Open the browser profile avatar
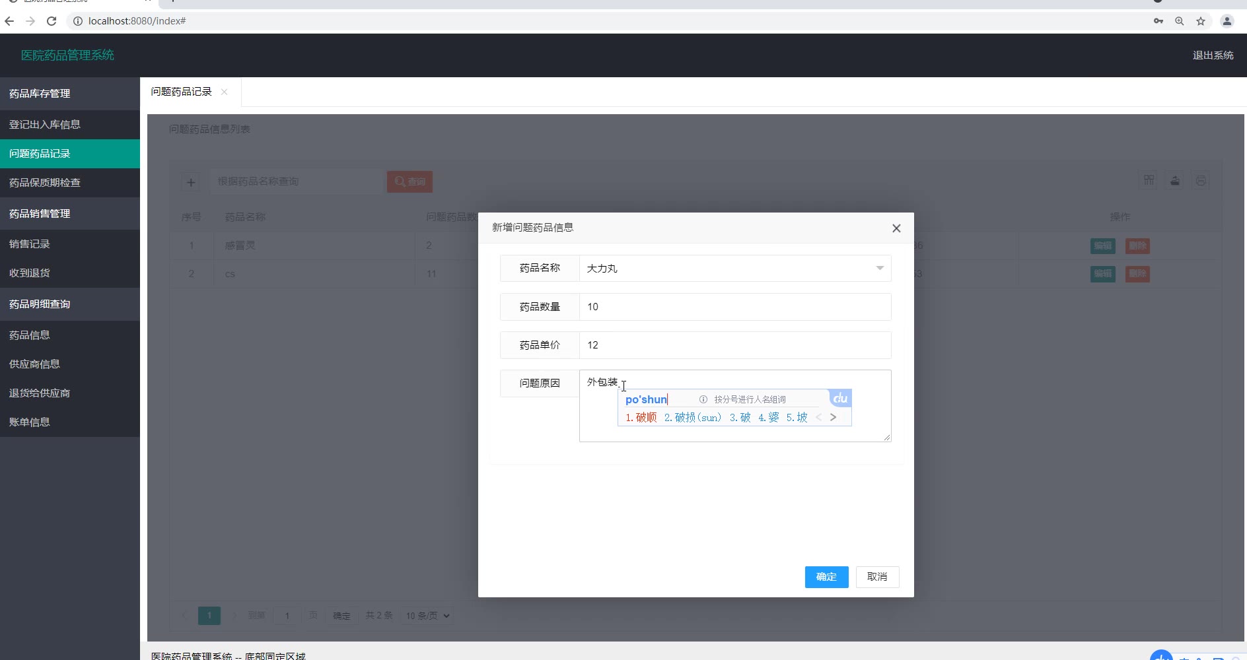The width and height of the screenshot is (1247, 660). tap(1227, 21)
